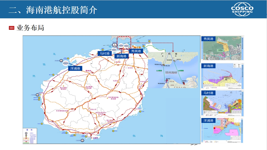Click the anchor port icon at 三亚港
Image resolution: width=267 pixels, height=150 pixels.
pyautogui.click(x=83, y=140)
